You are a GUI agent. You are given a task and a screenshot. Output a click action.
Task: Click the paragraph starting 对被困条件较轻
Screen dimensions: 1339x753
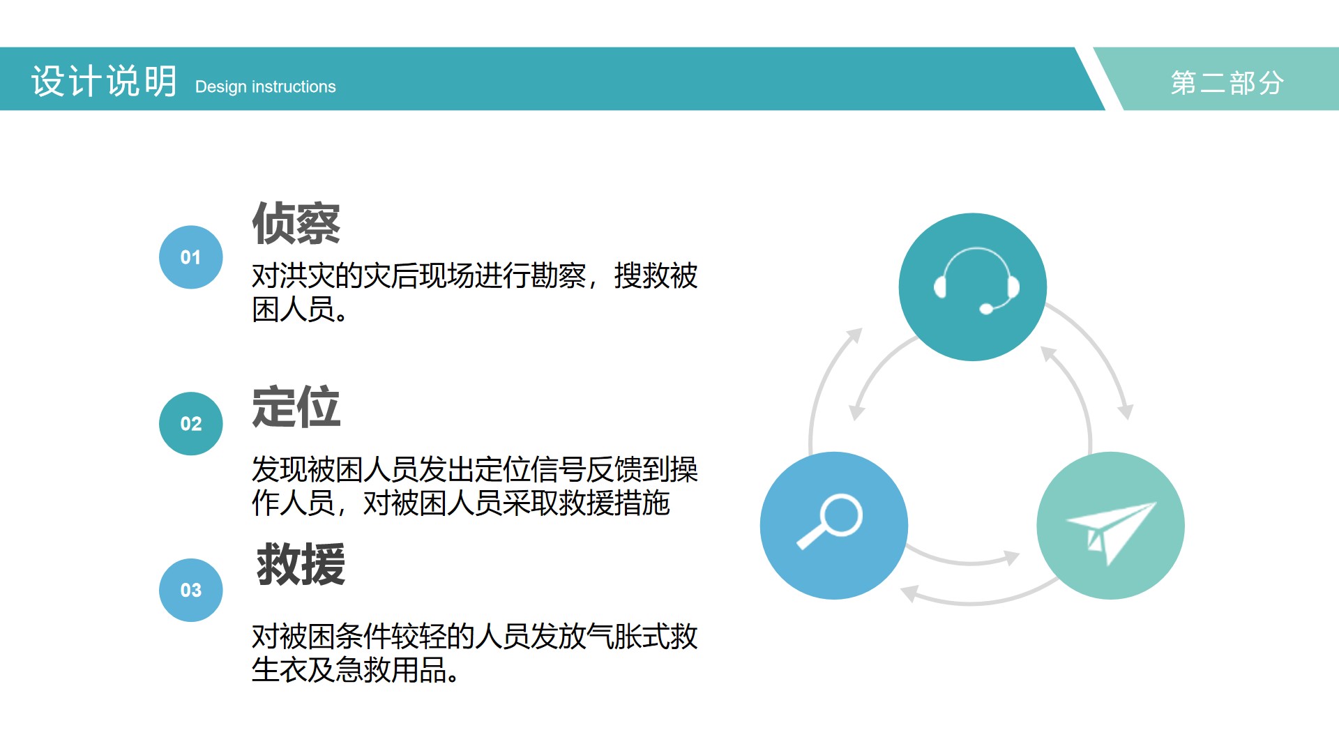(475, 653)
